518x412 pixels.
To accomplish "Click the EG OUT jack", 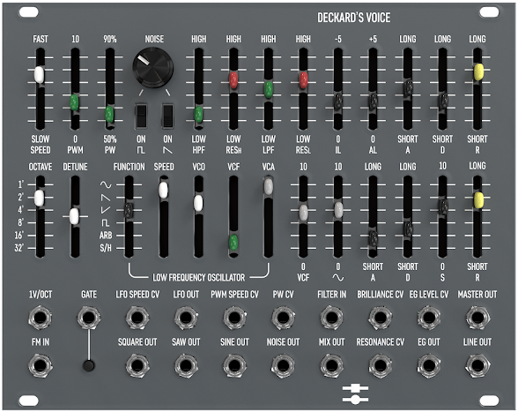I will pos(429,365).
